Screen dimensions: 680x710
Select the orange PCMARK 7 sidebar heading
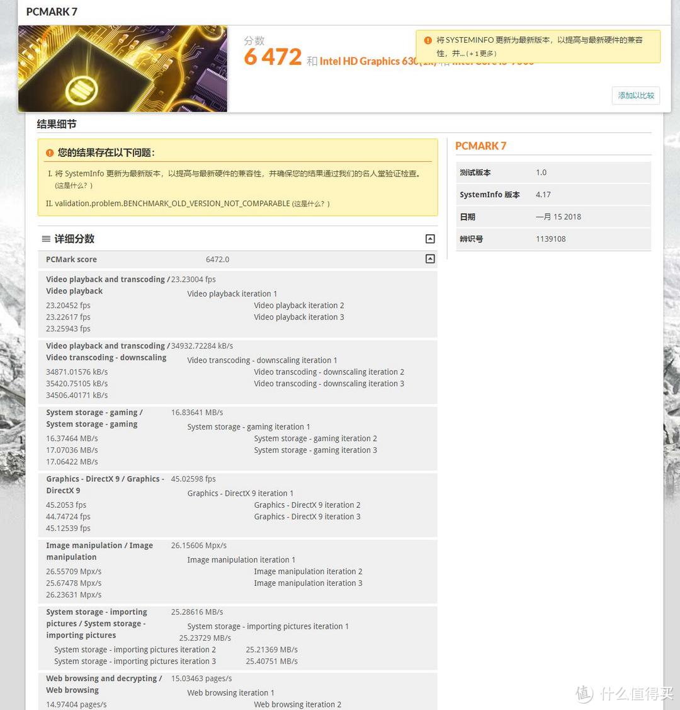coord(480,146)
